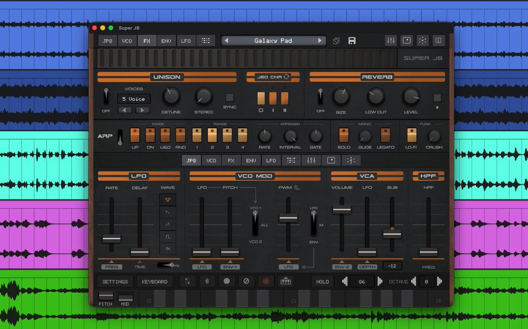Raise the OCTAVE with right arrow
Screen dimensions: 528x329
(x=439, y=282)
